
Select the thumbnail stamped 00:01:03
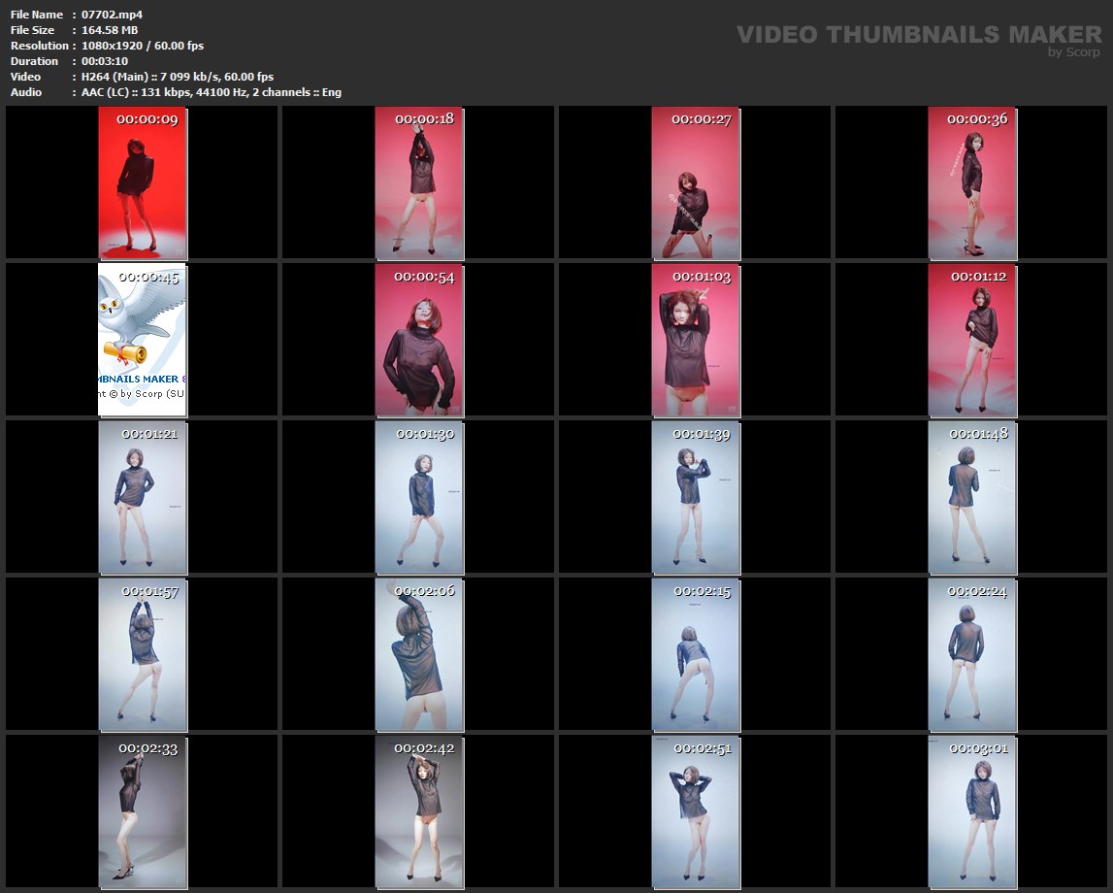pos(697,340)
